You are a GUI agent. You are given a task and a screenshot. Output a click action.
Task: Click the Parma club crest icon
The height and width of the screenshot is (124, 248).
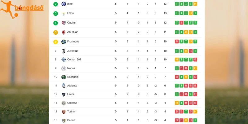click(64, 121)
